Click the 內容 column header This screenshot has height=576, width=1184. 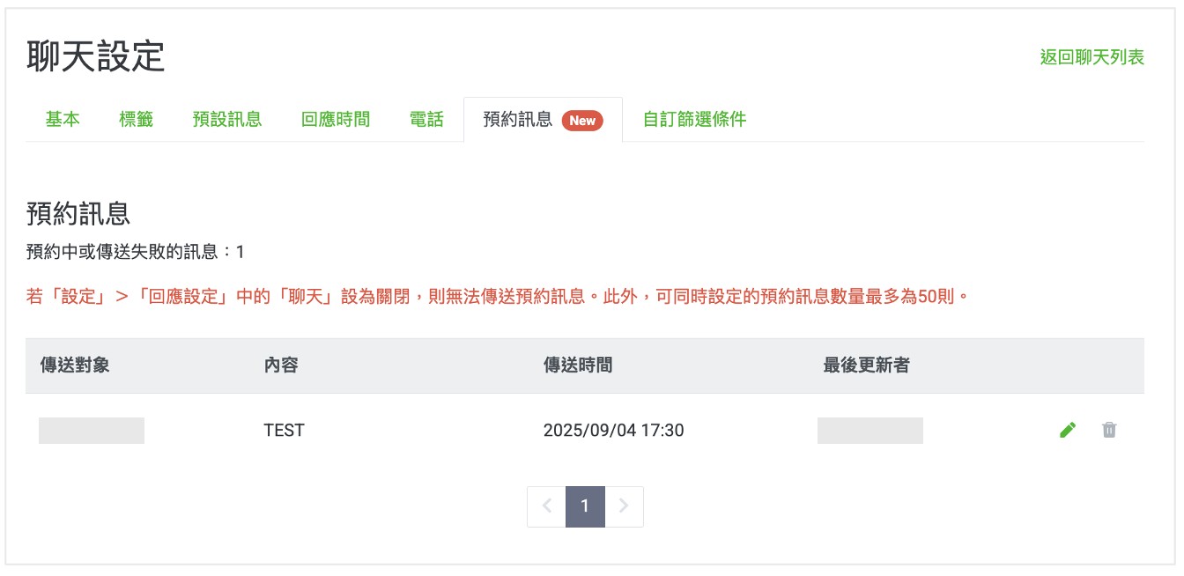(x=281, y=366)
